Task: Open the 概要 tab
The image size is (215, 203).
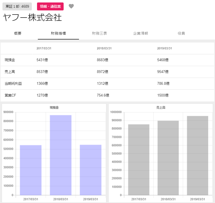Action: click(x=18, y=33)
